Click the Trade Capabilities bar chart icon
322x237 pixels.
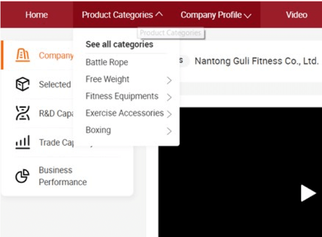(23, 142)
